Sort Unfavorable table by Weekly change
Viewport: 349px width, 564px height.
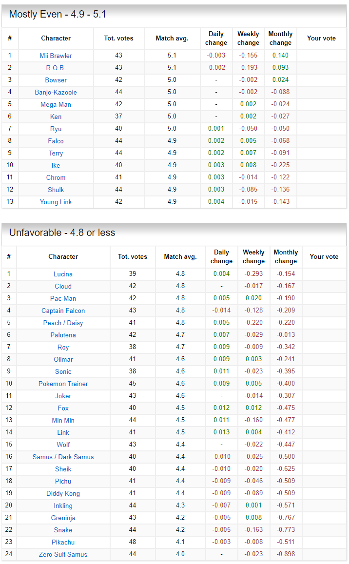[x=253, y=256]
